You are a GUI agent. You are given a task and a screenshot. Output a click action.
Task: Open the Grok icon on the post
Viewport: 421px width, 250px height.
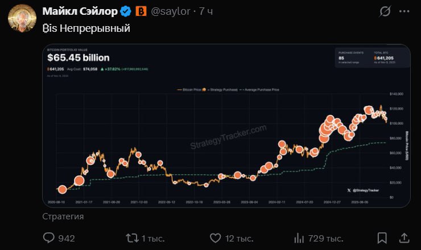pyautogui.click(x=385, y=11)
